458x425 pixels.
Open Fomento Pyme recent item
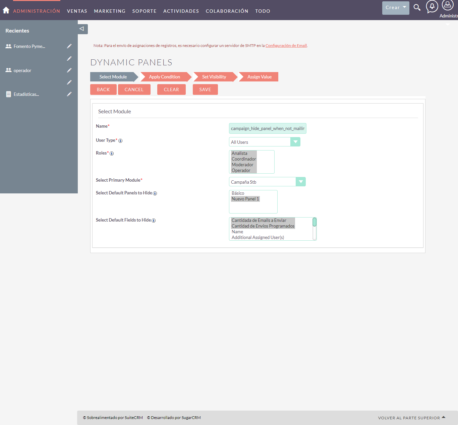click(30, 46)
